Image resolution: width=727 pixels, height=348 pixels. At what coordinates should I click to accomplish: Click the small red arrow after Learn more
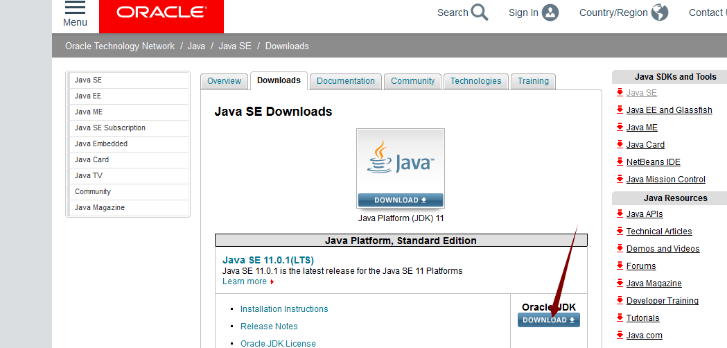272,281
